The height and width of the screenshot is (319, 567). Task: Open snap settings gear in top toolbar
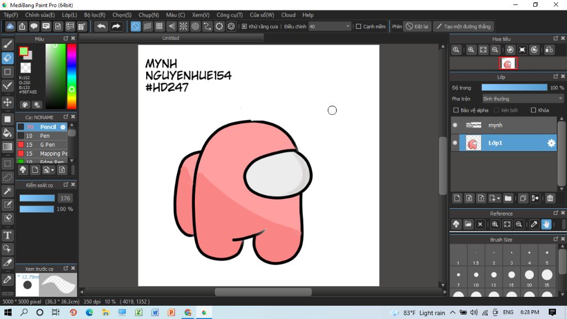point(231,27)
